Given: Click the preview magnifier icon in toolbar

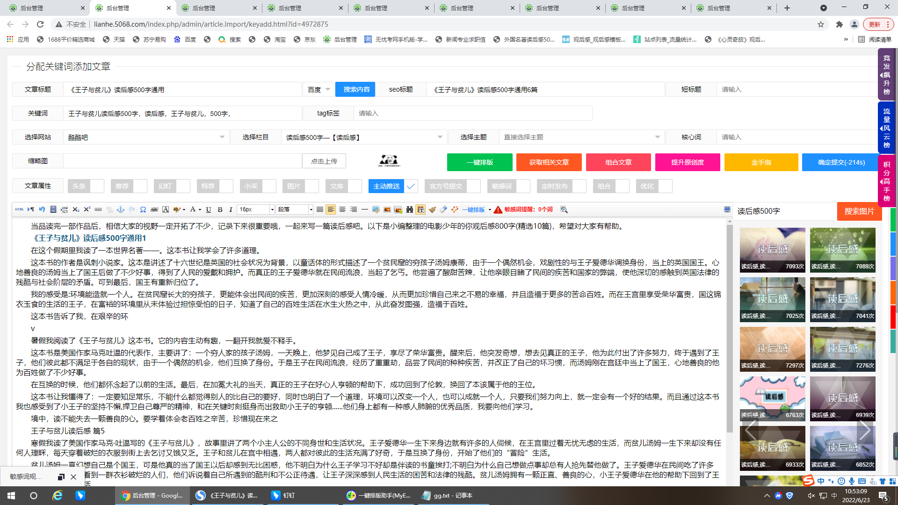Looking at the screenshot, I should pyautogui.click(x=564, y=209).
